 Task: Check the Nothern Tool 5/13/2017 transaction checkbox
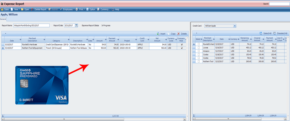[199, 61]
